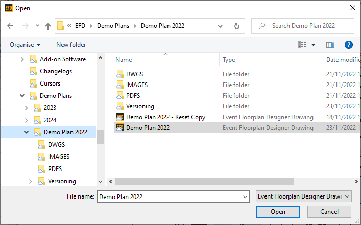Select PDFS in the folder tree
The width and height of the screenshot is (361, 225).
tap(55, 169)
